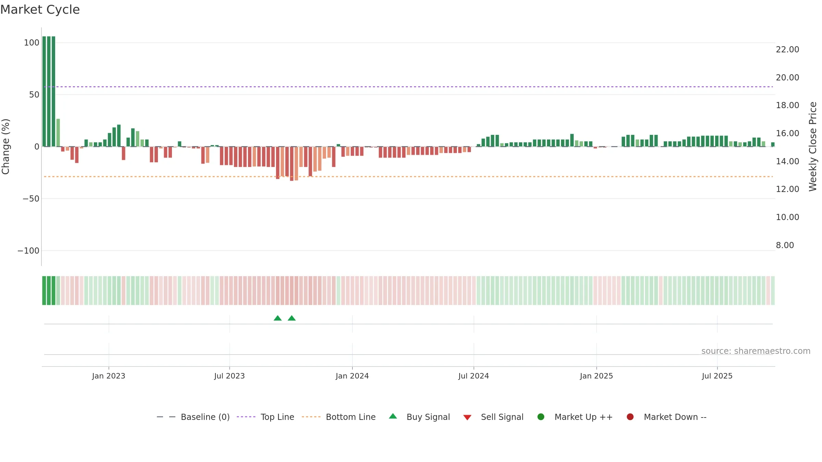
Task: Toggle the Sell Signal legend entry
Action: click(x=493, y=417)
